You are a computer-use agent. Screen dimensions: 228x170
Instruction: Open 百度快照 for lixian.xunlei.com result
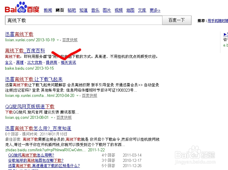pyautogui.click(x=70, y=40)
